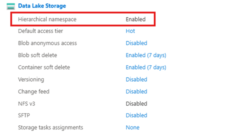Click Enabled (7 days) for Blob soft delete
243x135 pixels.
pos(146,55)
